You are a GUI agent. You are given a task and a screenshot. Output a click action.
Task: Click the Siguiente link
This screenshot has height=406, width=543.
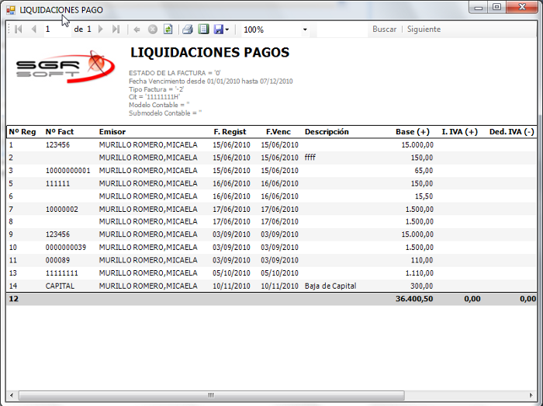424,29
